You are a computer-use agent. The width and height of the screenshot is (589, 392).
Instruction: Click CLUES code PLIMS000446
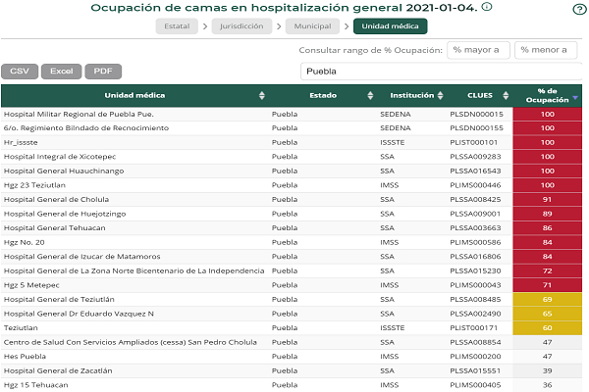click(475, 185)
